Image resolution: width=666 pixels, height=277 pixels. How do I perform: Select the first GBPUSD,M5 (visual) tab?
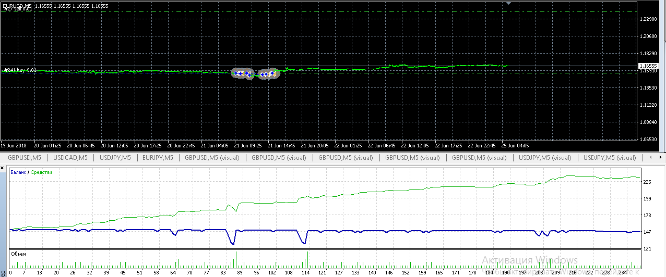pos(211,157)
